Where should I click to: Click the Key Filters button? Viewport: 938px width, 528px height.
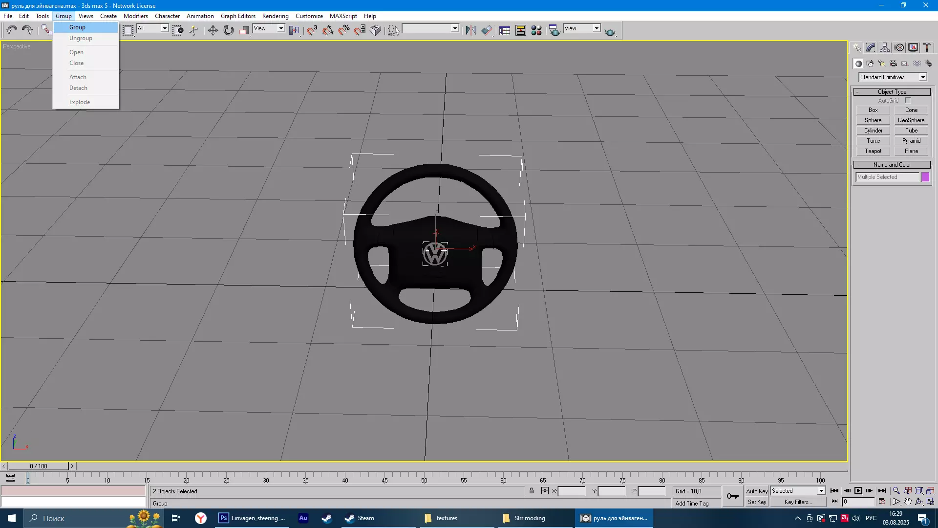pyautogui.click(x=798, y=502)
